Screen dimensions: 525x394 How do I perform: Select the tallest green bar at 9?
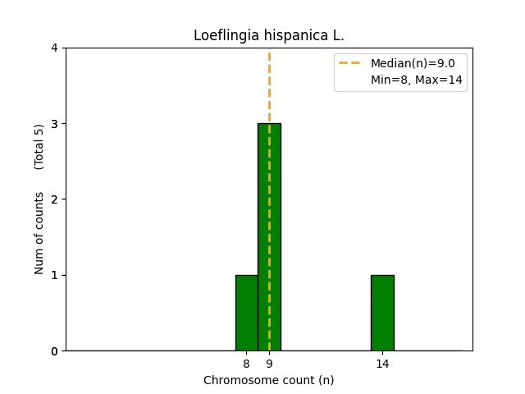(269, 236)
